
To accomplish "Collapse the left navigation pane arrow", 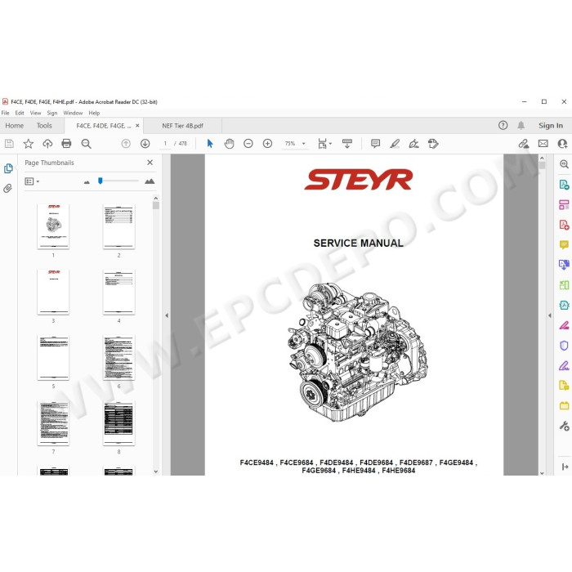I will pyautogui.click(x=167, y=315).
